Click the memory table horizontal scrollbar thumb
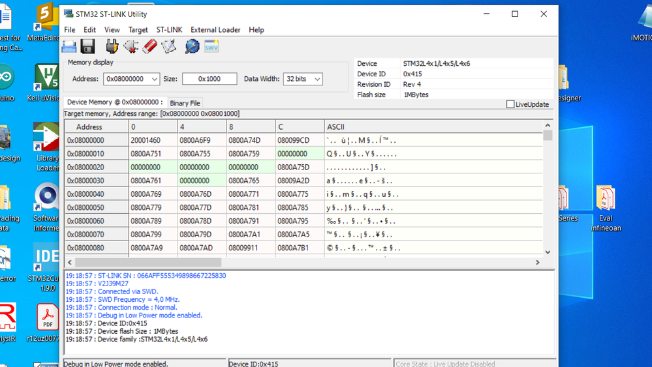Screen dimensions: 652x367 click(x=148, y=263)
